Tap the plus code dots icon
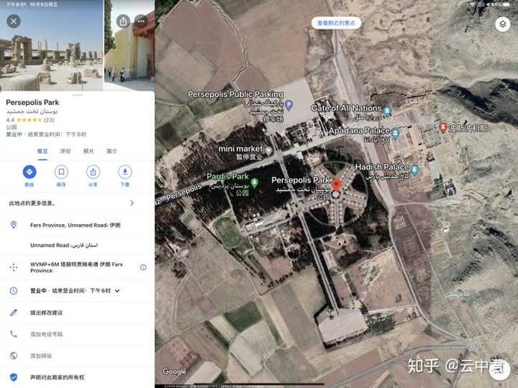Viewport: 518px width, 388px height. [x=13, y=267]
